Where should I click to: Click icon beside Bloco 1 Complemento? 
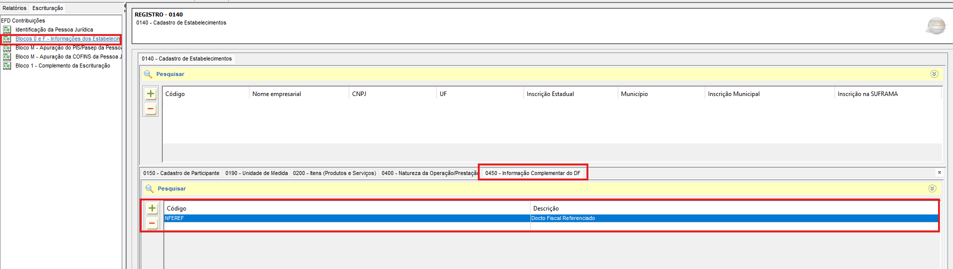7,65
